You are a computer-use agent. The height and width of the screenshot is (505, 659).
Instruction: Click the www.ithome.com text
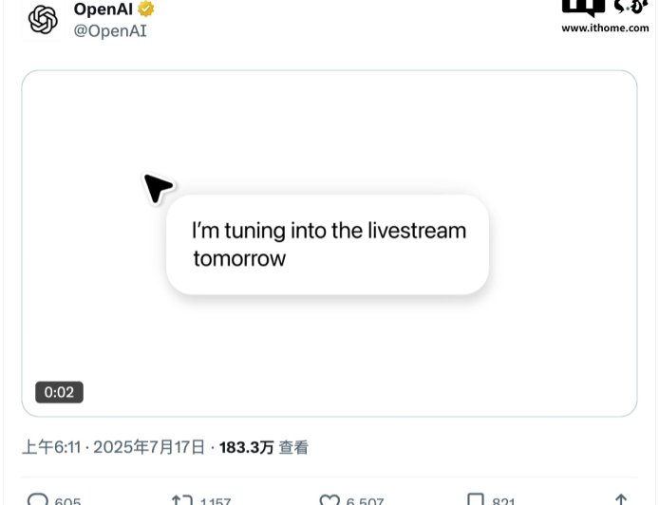[x=605, y=28]
